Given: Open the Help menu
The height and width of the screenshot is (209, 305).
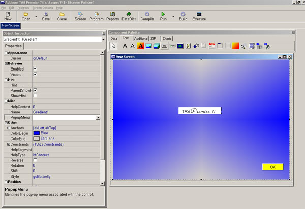Looking at the screenshot, I should [x=59, y=8].
